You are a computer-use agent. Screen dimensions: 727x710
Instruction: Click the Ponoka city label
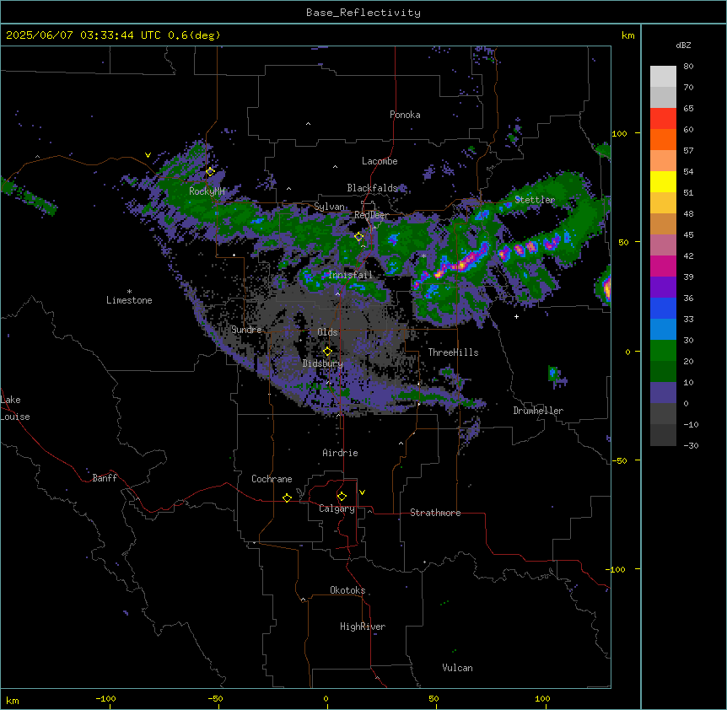(405, 115)
